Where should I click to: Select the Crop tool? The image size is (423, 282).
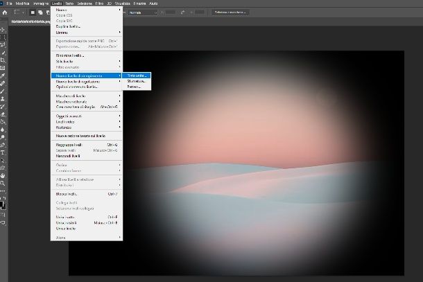point(3,60)
